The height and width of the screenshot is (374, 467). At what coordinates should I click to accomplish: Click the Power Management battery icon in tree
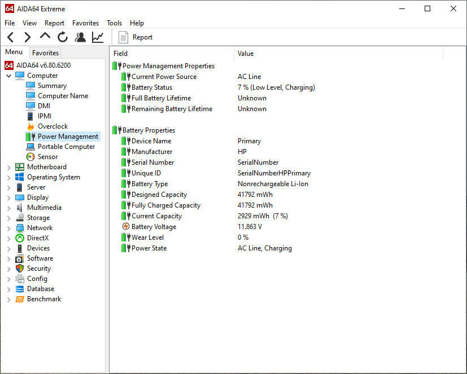30,137
